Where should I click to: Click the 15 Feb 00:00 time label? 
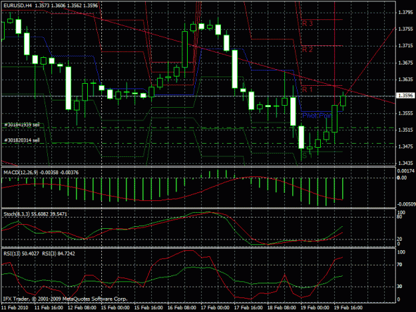tap(115, 307)
